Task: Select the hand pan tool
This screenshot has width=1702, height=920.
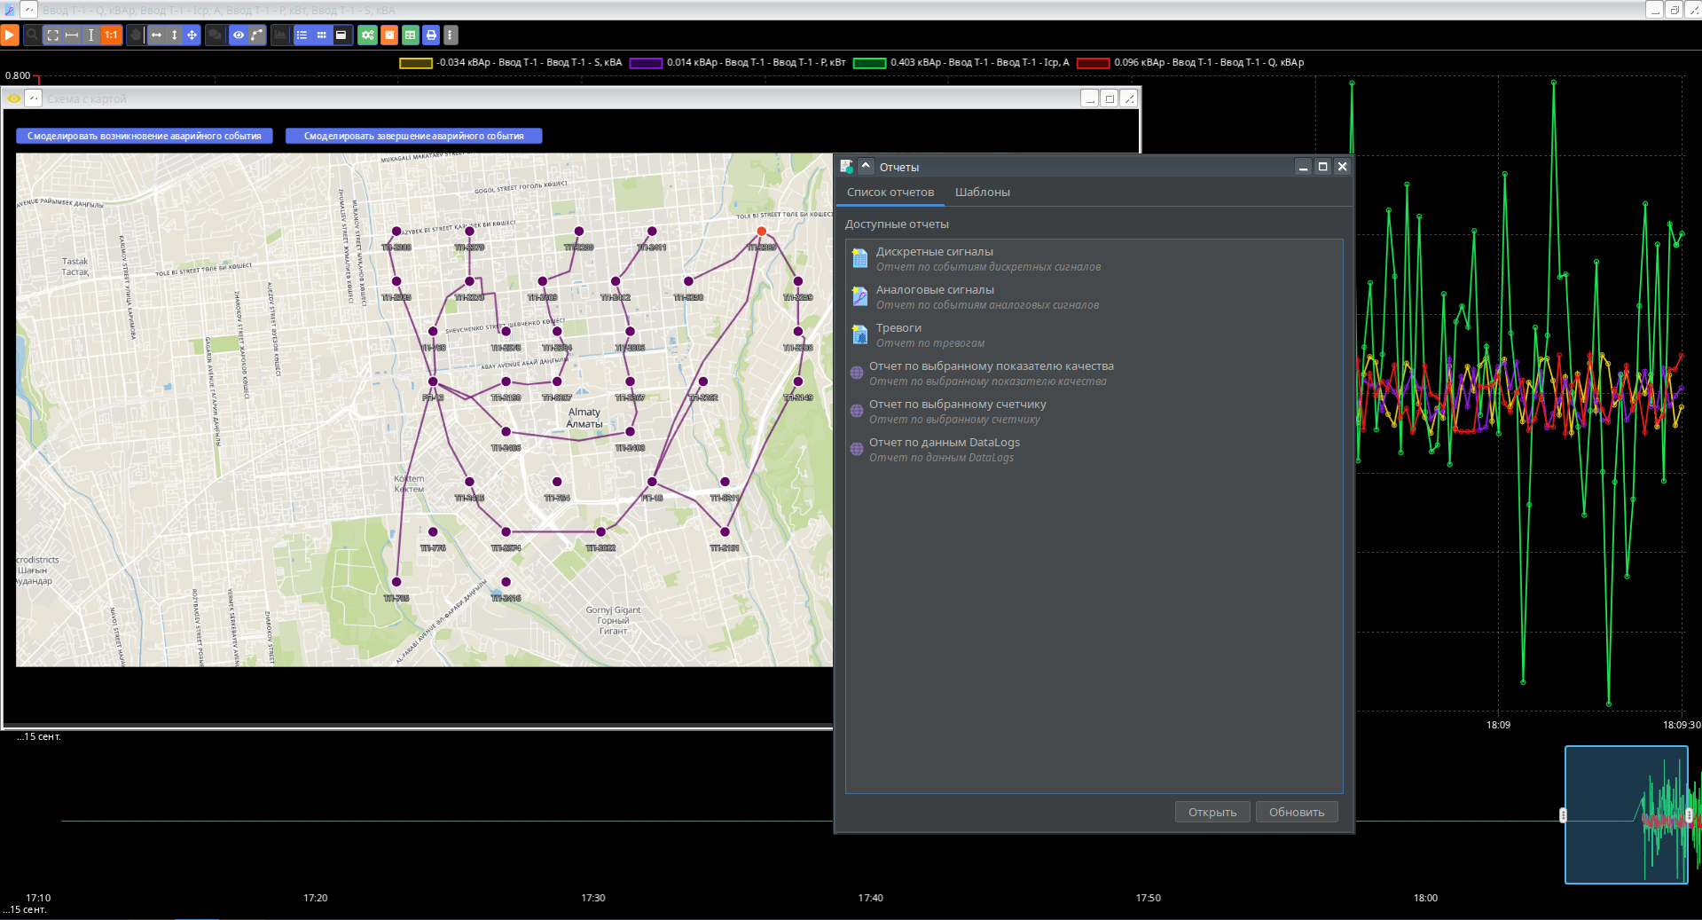Action: coord(136,35)
